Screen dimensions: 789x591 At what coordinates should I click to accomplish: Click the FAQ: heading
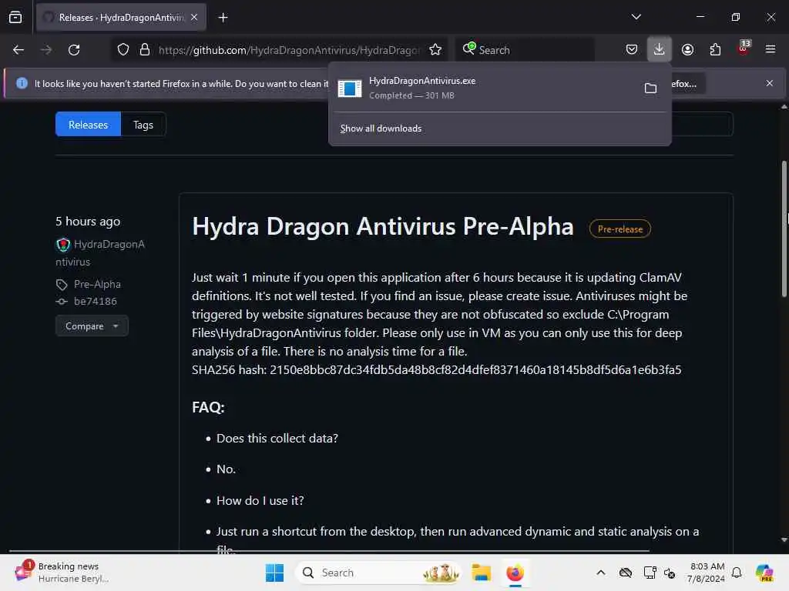[x=208, y=407]
